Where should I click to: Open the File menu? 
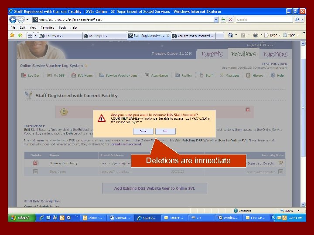click(x=13, y=27)
